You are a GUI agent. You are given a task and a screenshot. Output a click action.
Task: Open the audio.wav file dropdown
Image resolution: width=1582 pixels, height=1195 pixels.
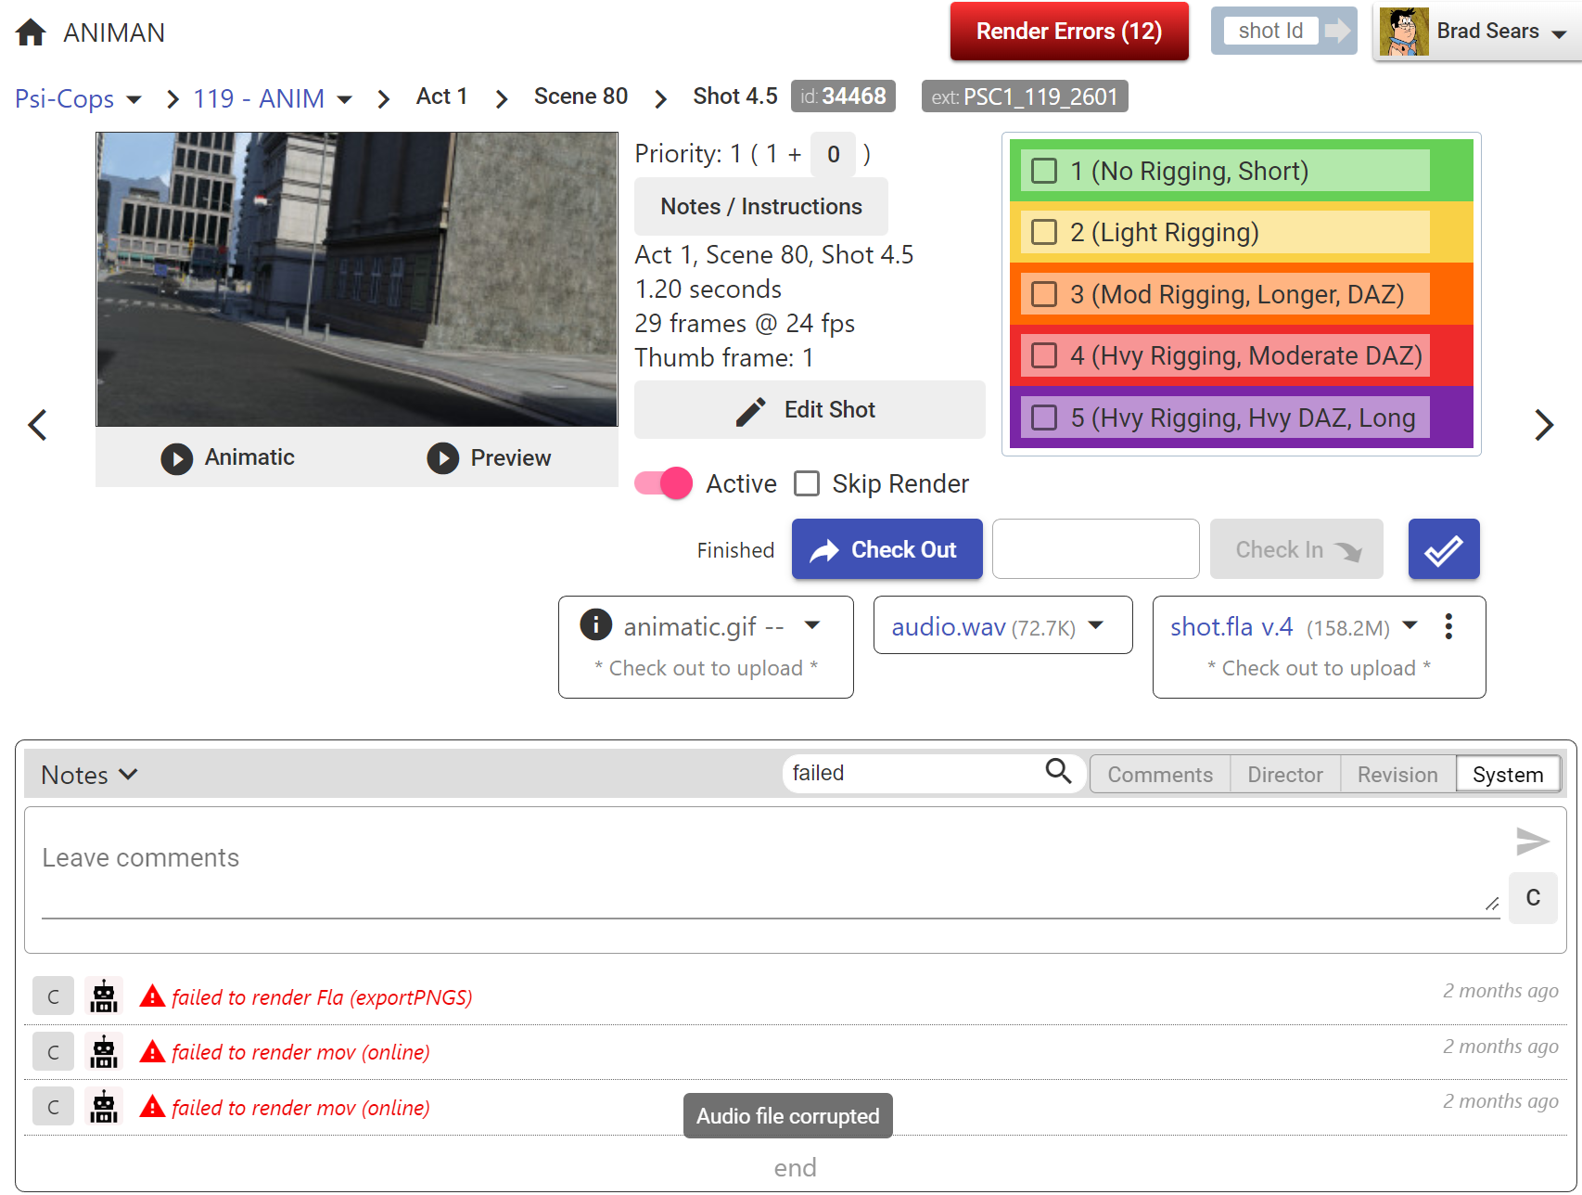tap(1096, 625)
